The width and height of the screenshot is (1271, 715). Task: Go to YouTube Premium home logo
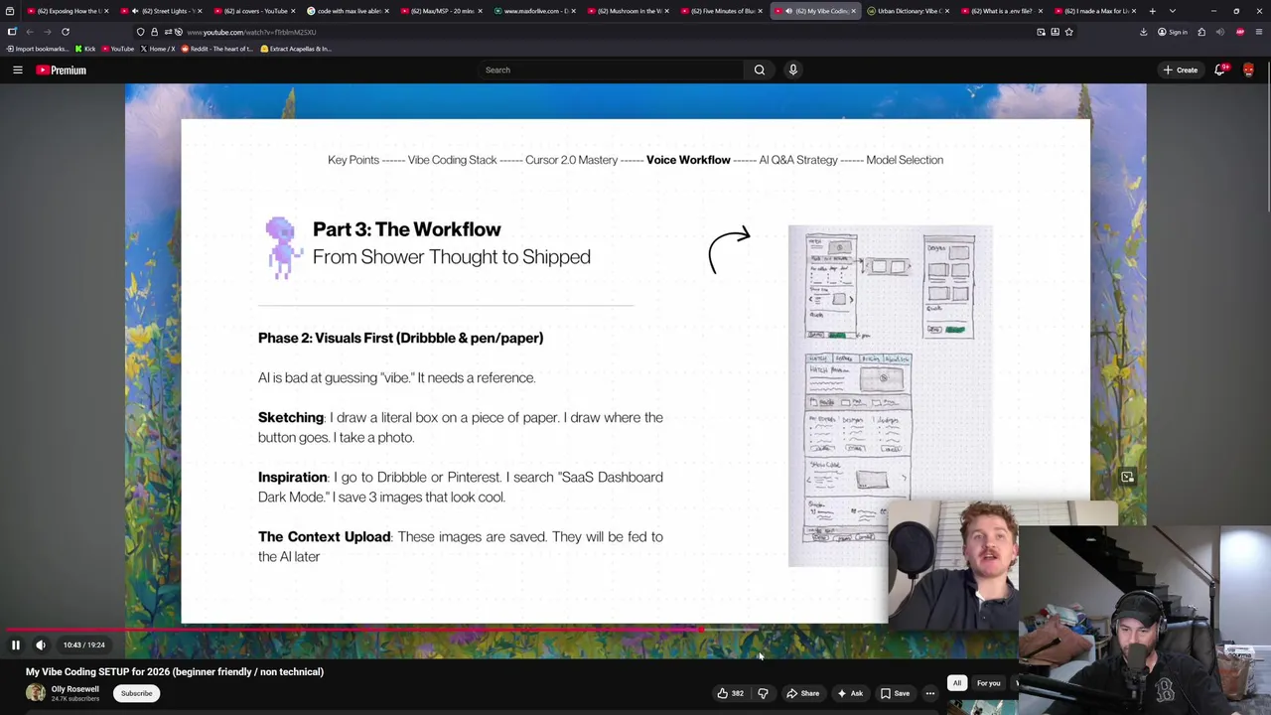coord(62,70)
